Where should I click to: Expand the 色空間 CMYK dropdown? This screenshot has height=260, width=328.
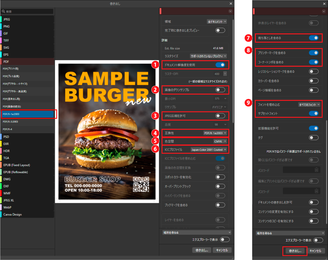tap(220, 141)
